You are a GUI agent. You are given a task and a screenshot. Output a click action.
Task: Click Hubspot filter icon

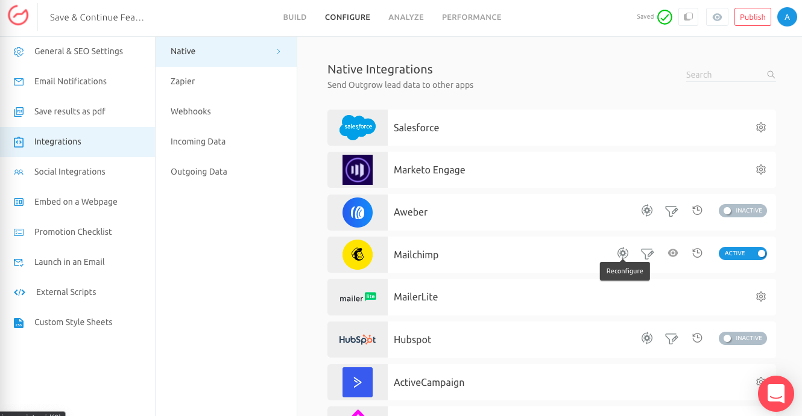click(x=671, y=338)
